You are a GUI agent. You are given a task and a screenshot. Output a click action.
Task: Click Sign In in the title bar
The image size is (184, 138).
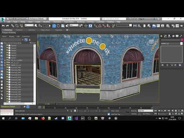141,19
